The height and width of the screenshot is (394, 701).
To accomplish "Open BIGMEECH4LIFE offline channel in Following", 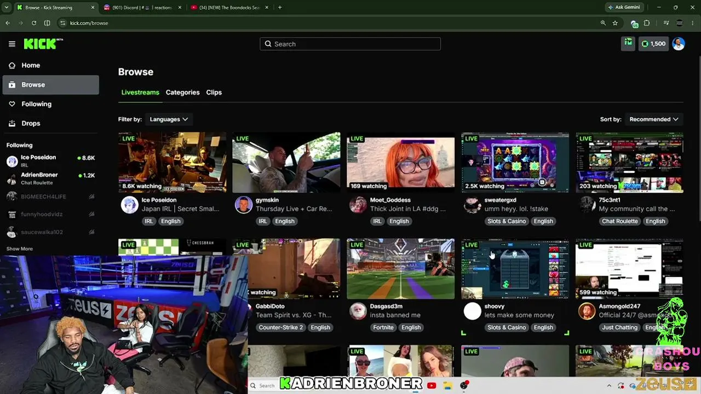I will [50, 196].
